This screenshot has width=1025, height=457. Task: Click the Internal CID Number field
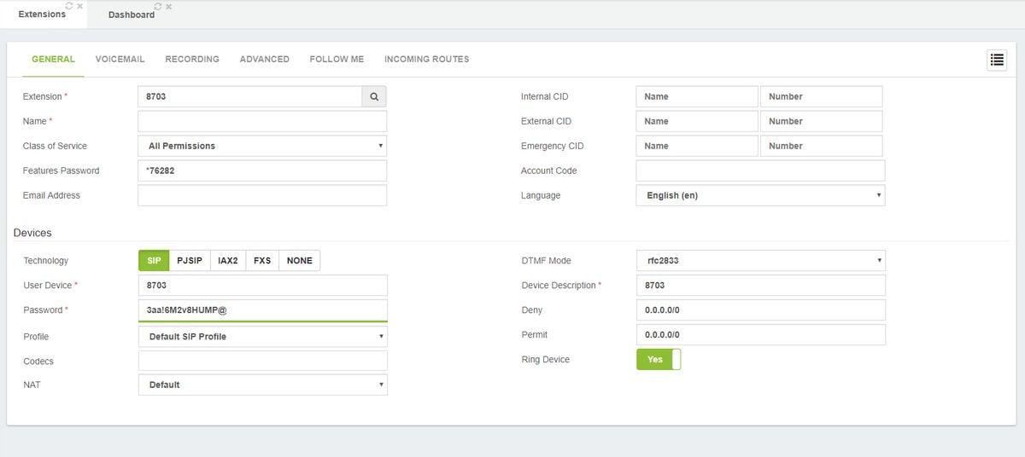tap(822, 96)
